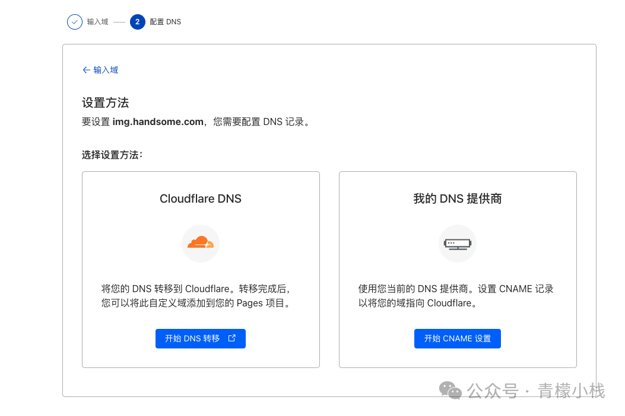Click the img.handsome.com domain text
This screenshot has height=416, width=625.
tap(158, 122)
